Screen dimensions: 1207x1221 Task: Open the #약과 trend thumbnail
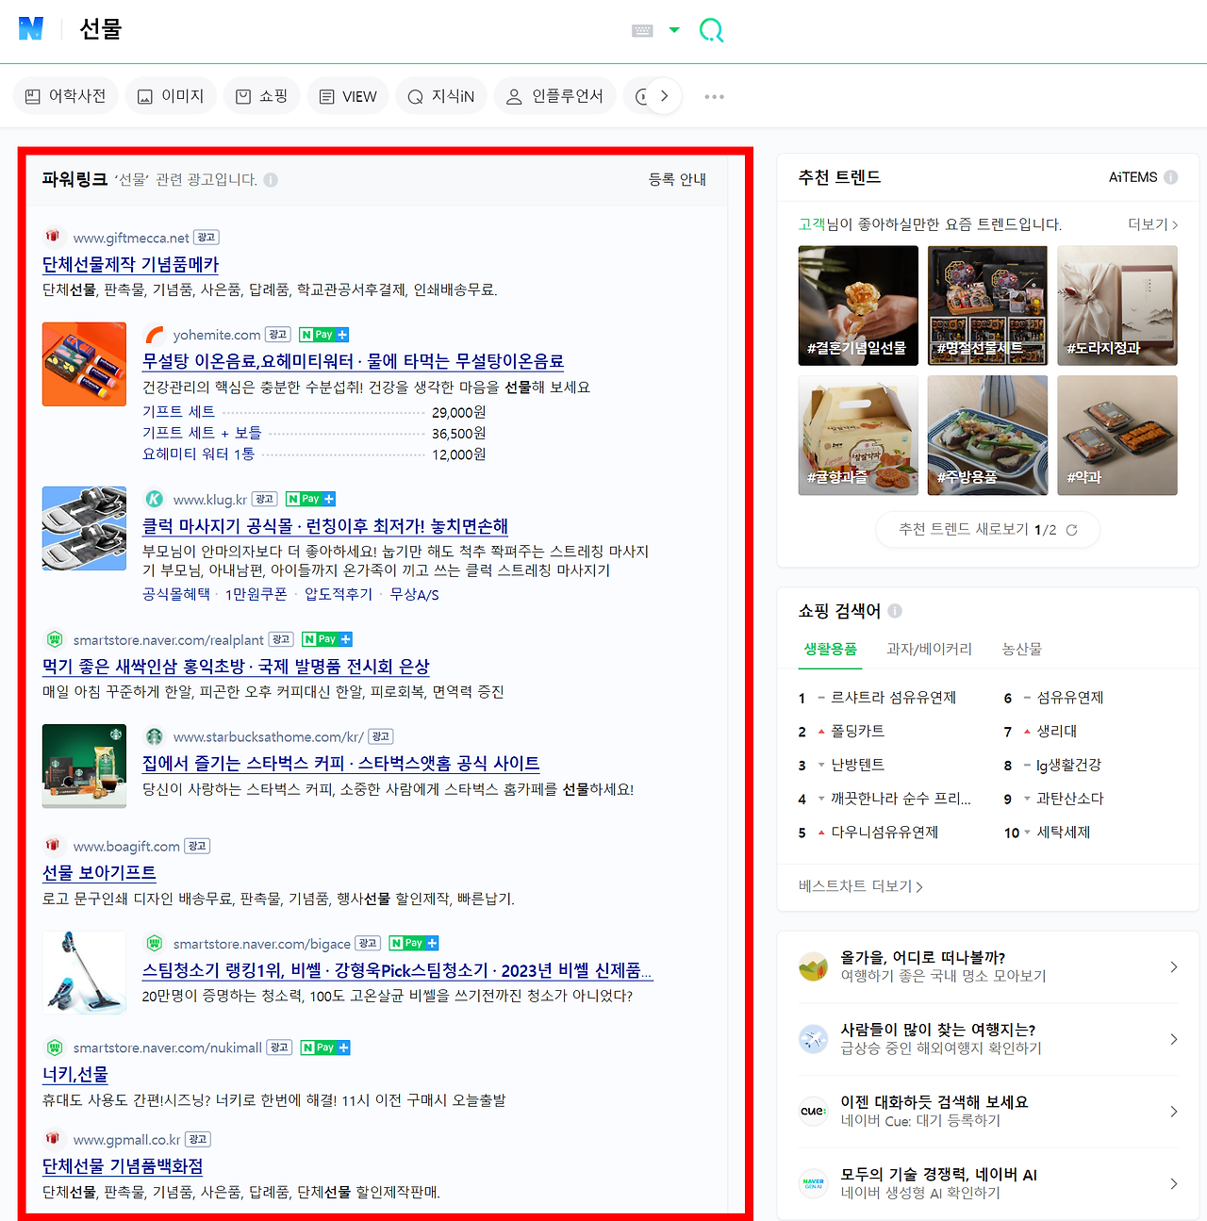[x=1117, y=436]
